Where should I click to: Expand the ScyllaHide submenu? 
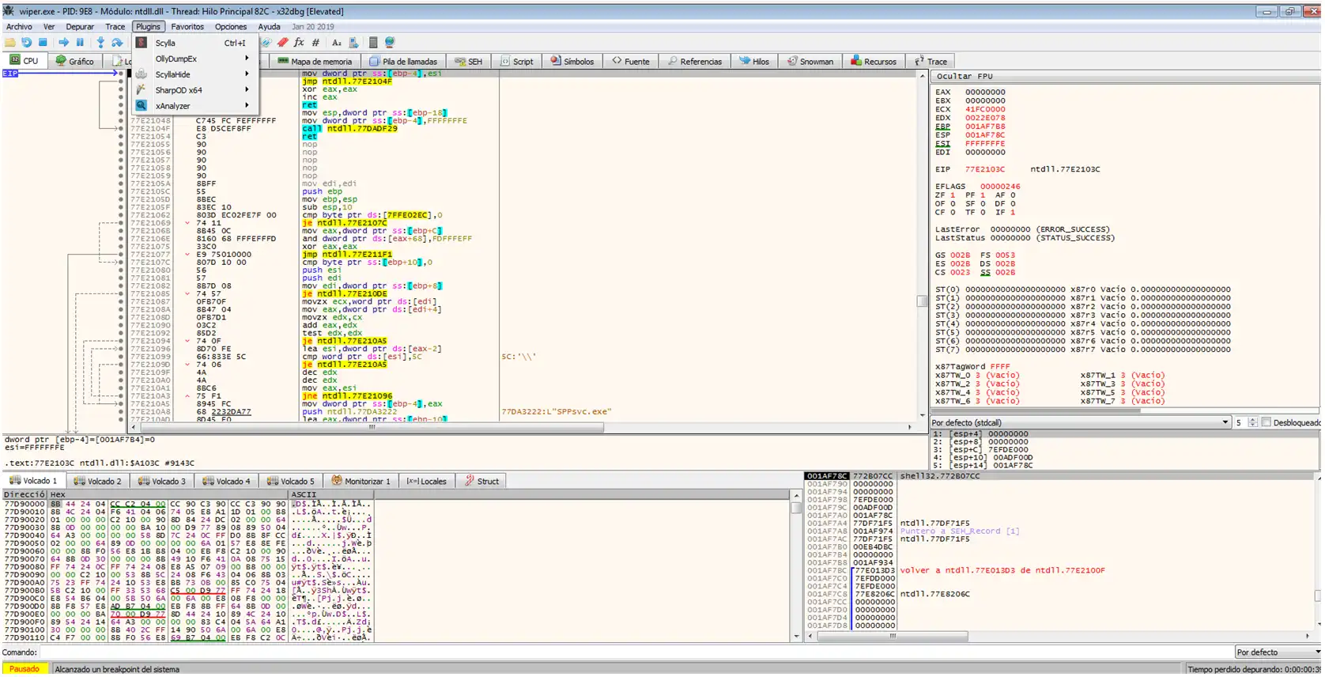[195, 74]
